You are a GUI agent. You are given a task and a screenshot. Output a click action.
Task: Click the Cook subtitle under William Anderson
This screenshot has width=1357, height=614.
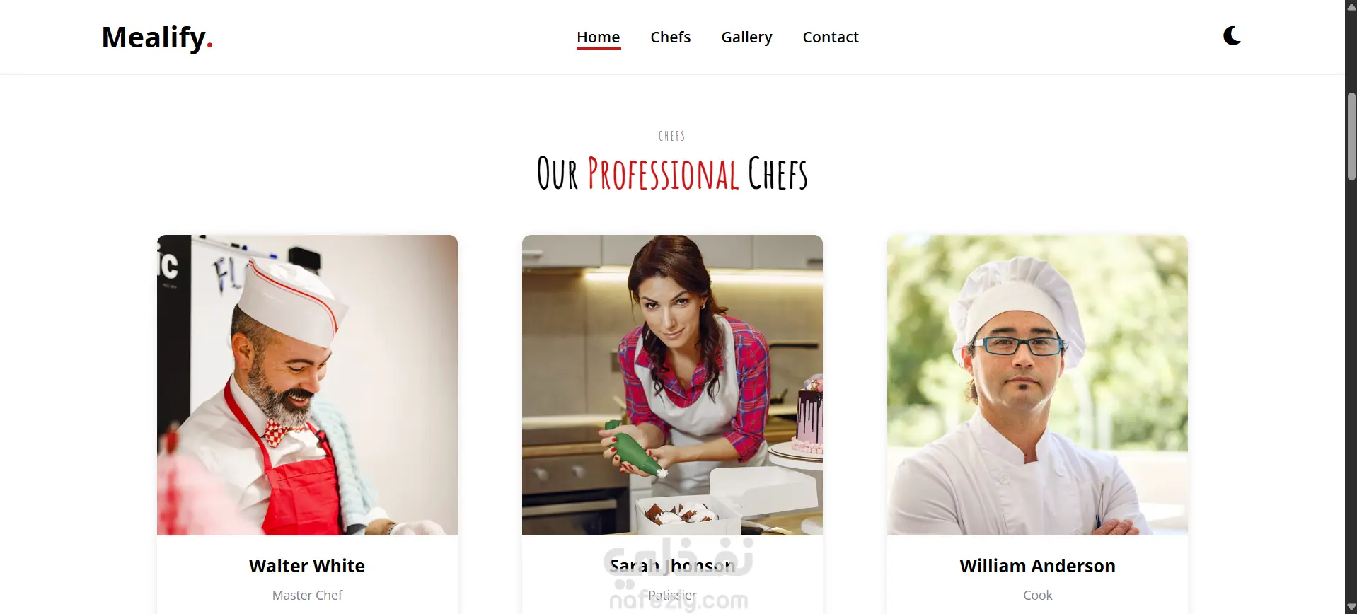pyautogui.click(x=1037, y=596)
